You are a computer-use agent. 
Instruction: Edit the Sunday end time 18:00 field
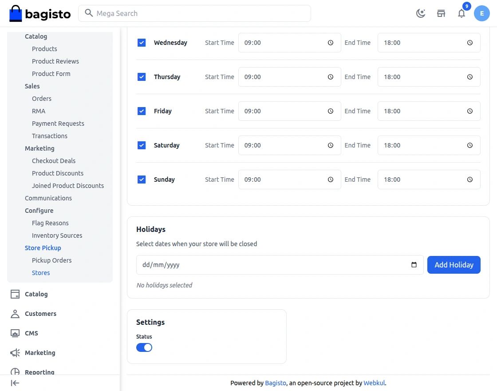tap(429, 180)
